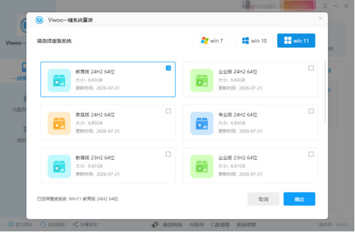
Task: Click the 分享软件 share icon
Action: (75, 225)
